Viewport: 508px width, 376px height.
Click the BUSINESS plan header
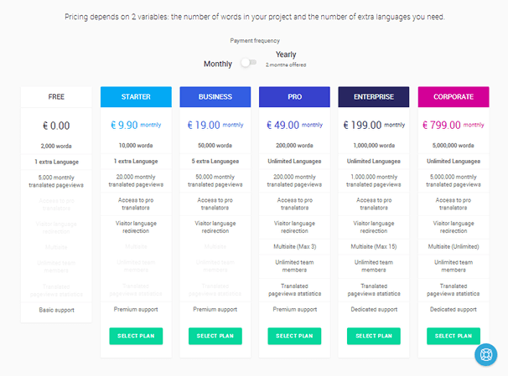click(x=215, y=97)
